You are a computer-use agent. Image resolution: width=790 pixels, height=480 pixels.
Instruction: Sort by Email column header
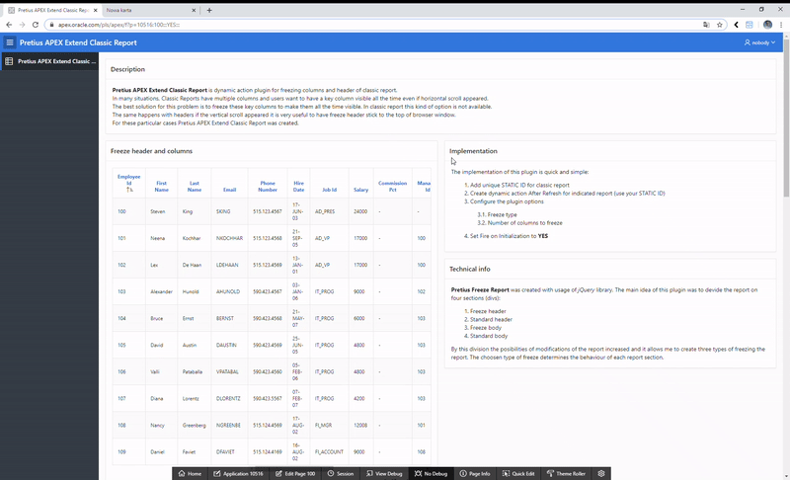pyautogui.click(x=230, y=190)
